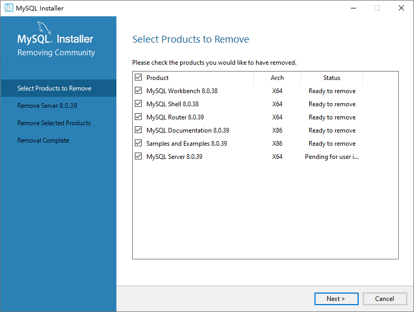Select the Remove Selected Products step
414x312 pixels.
pos(54,123)
